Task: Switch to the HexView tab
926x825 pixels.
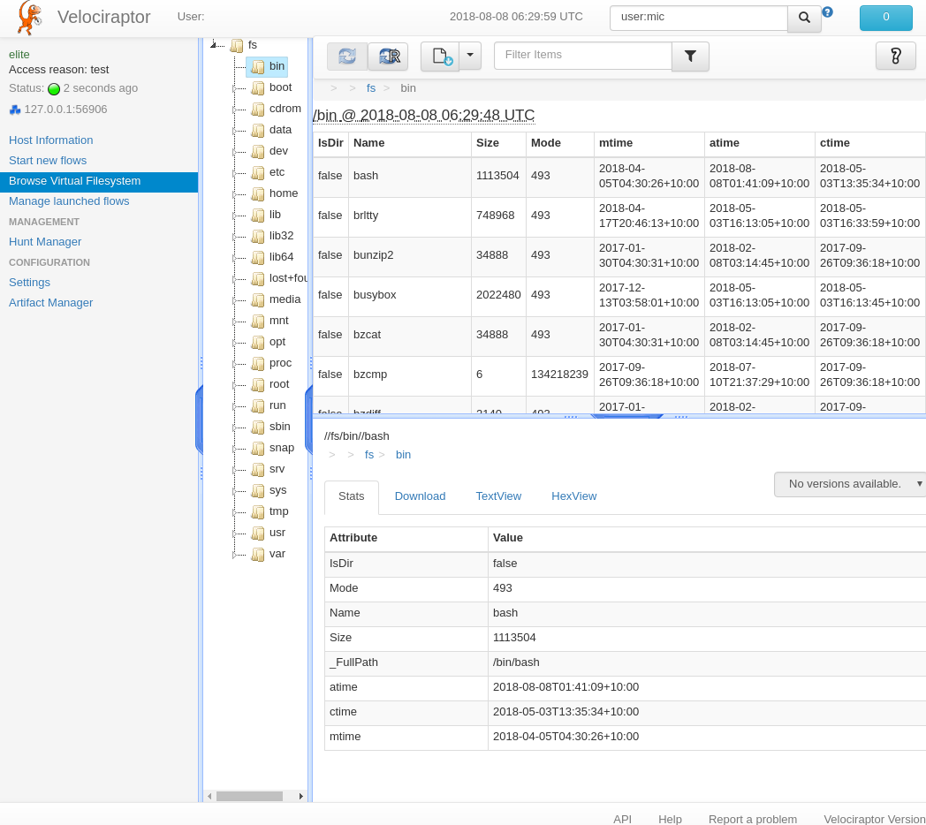Action: pyautogui.click(x=573, y=496)
